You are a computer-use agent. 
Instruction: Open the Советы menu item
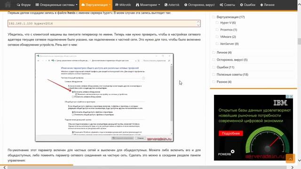(227, 5)
